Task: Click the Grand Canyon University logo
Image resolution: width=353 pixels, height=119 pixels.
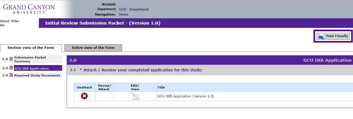Action: point(29,9)
